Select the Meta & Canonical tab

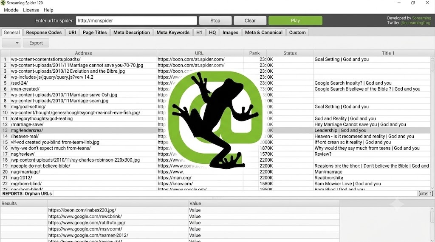263,32
